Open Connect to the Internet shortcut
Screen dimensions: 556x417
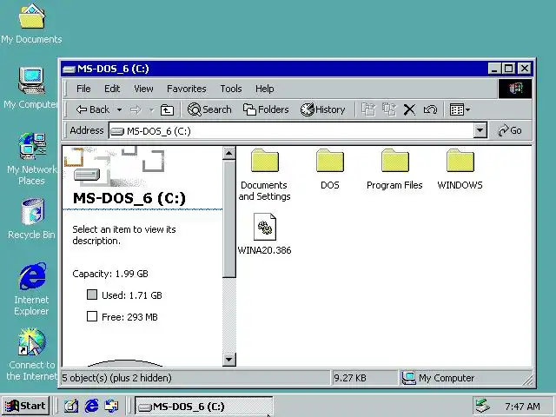(31, 354)
